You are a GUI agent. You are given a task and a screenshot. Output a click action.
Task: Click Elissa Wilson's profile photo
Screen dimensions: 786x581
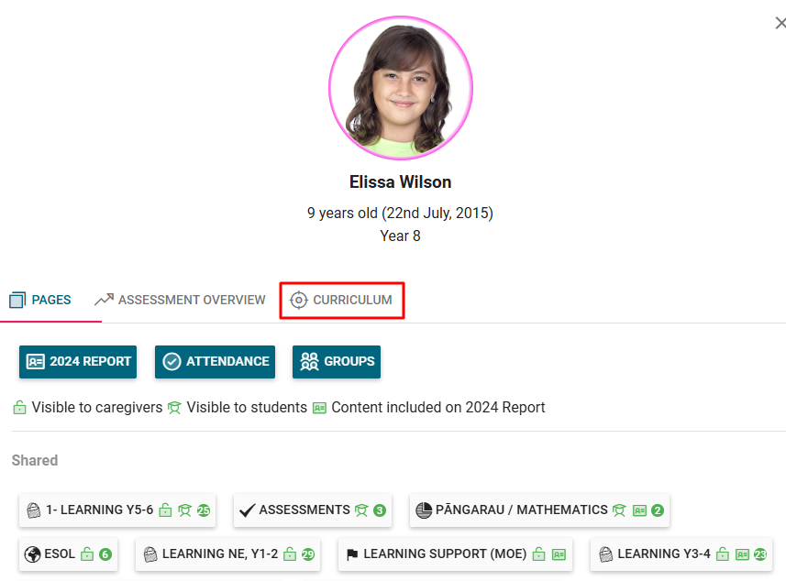(401, 89)
